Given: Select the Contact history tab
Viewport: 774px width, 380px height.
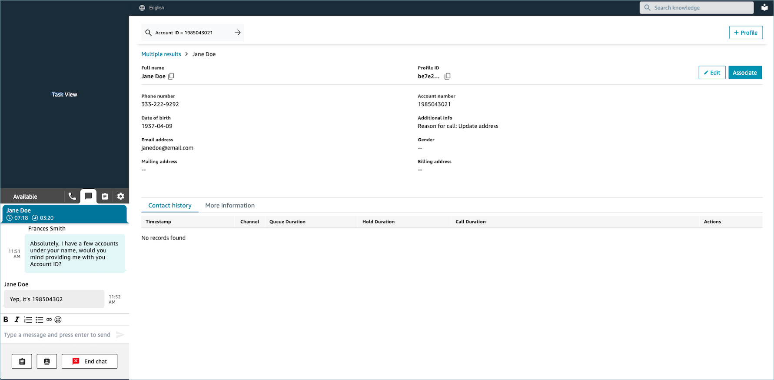Looking at the screenshot, I should (x=170, y=206).
